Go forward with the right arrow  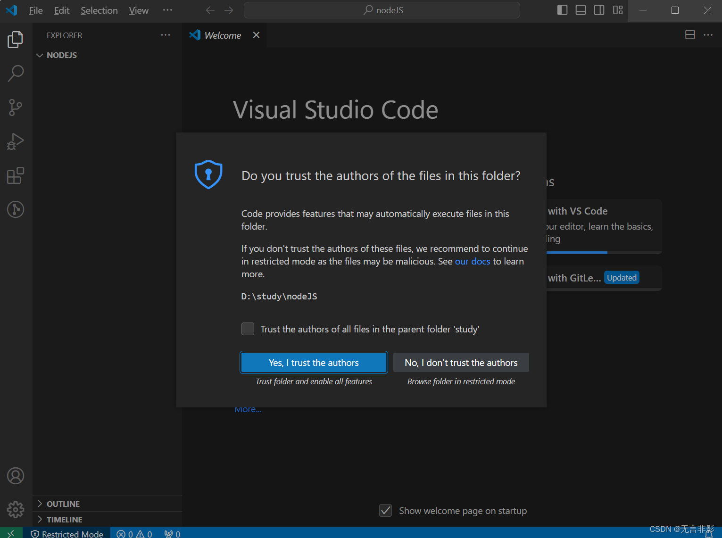coord(229,10)
